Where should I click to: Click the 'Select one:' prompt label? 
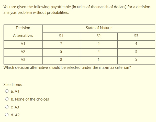click(x=13, y=84)
